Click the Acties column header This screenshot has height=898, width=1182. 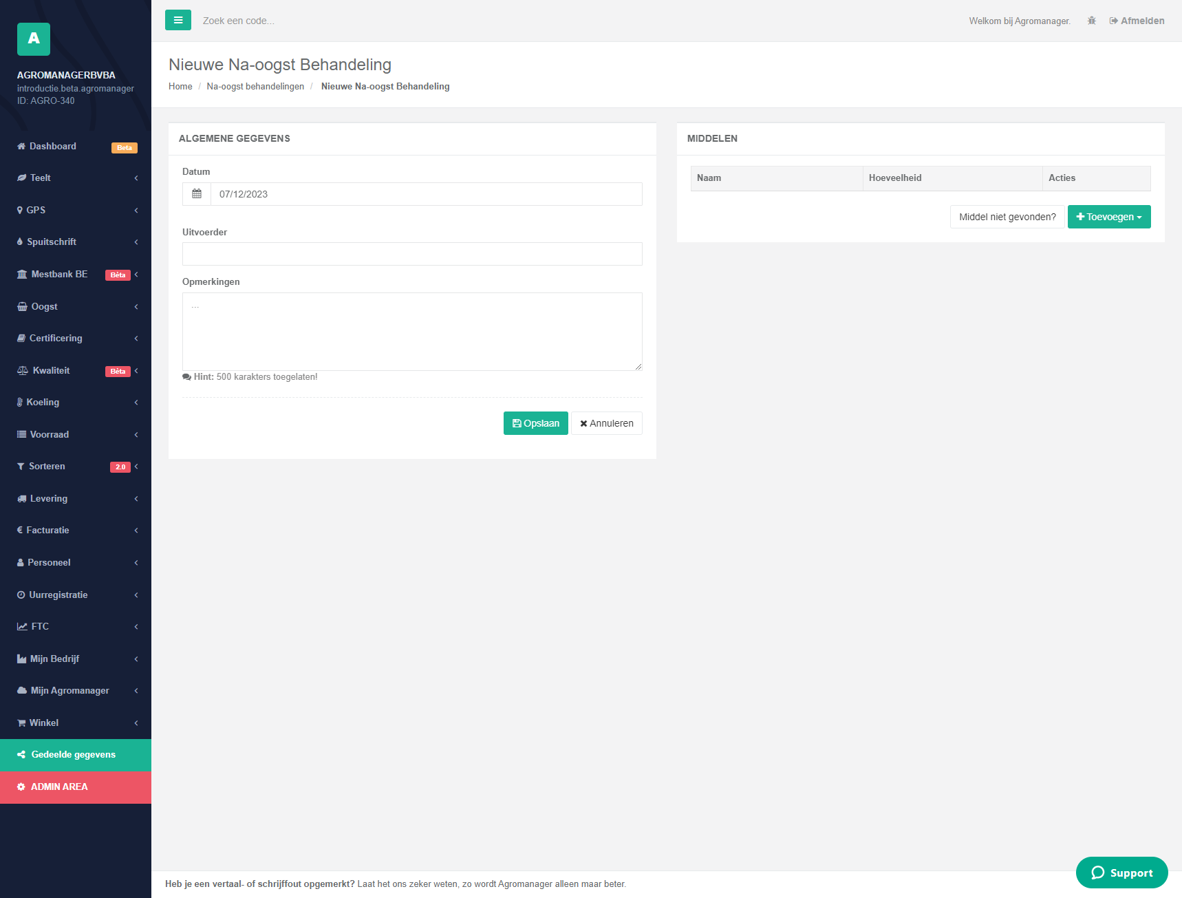1097,178
